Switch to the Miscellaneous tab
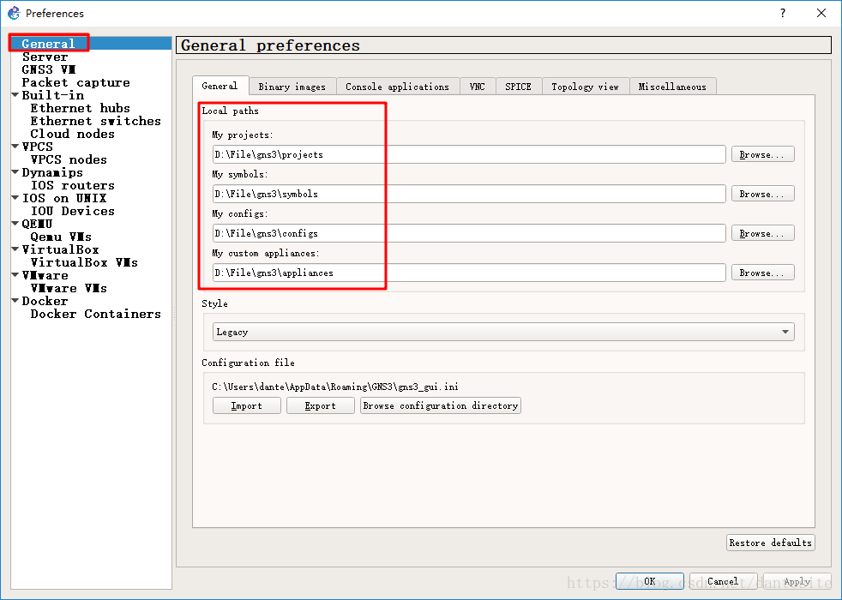Screen dimensions: 842x600 [x=672, y=87]
